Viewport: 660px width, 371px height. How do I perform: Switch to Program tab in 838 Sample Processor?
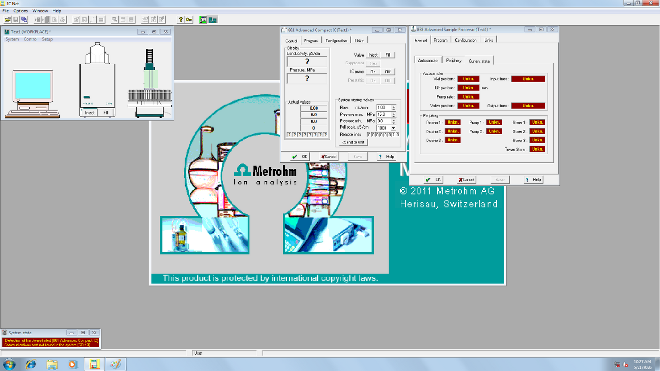point(440,40)
